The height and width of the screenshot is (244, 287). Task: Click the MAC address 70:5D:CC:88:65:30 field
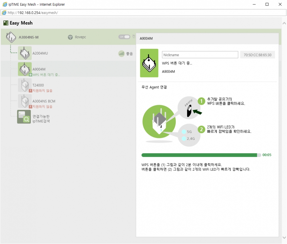point(257,55)
